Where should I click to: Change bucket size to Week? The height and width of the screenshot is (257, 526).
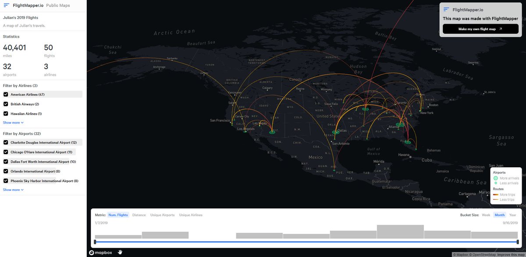coord(486,215)
